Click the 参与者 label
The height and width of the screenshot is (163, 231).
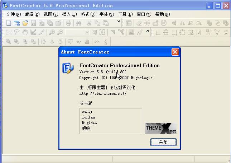(x=86, y=103)
